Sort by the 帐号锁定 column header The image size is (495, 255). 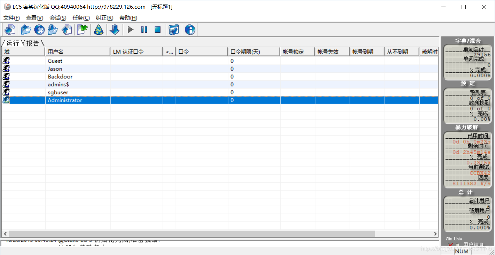[x=297, y=52]
